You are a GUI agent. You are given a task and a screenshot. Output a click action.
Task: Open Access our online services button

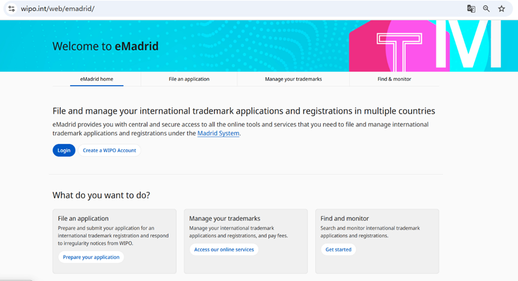(224, 250)
